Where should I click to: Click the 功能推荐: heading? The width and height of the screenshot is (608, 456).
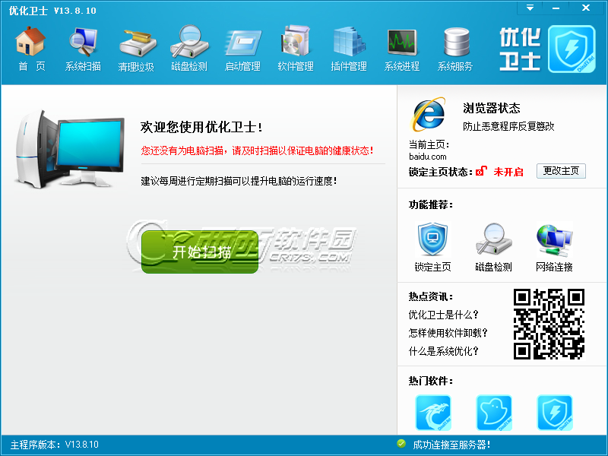pyautogui.click(x=431, y=204)
